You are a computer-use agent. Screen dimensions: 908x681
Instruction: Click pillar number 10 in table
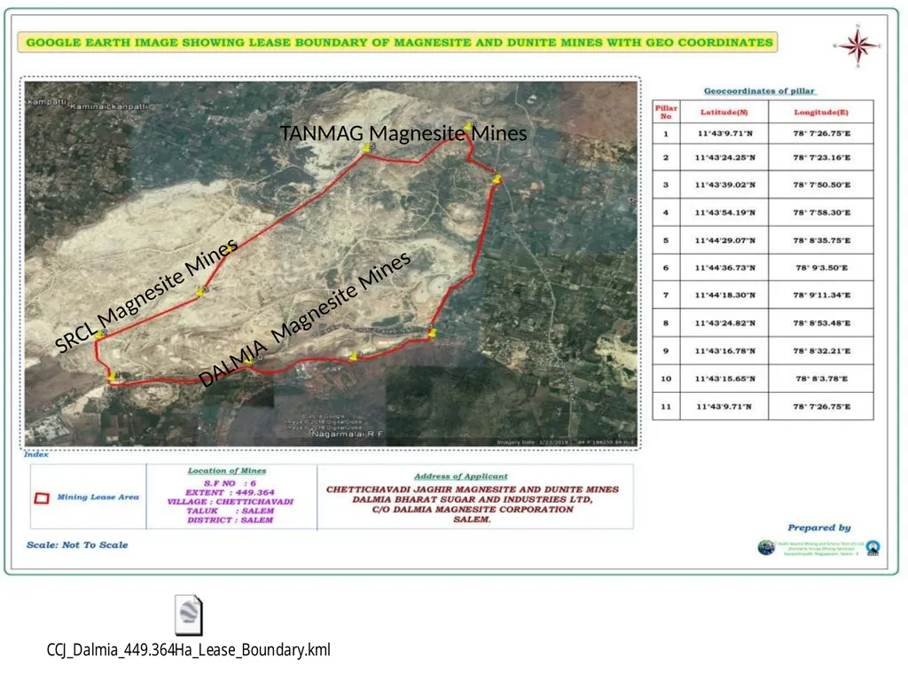pyautogui.click(x=666, y=379)
